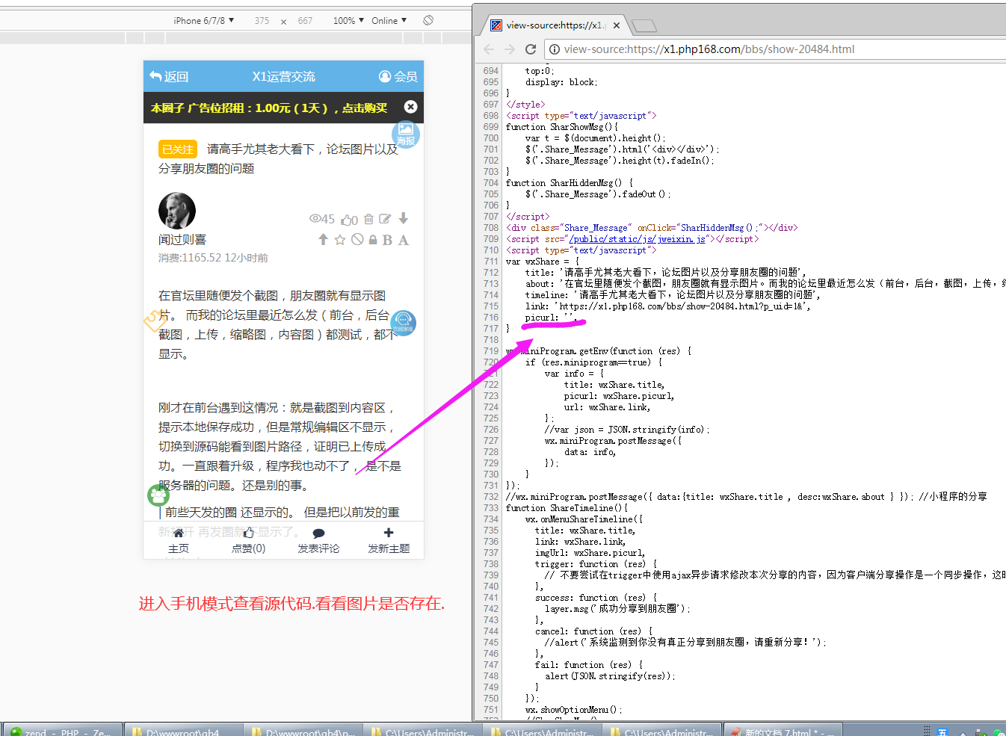Image resolution: width=1006 pixels, height=736 pixels.
Task: Click the /public/static/js/jweixin.js source link
Action: (x=638, y=239)
